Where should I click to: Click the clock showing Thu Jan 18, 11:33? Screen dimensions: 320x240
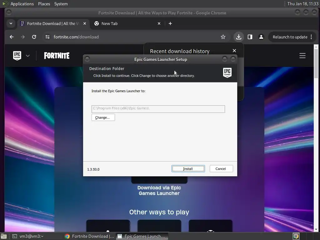tap(303, 4)
